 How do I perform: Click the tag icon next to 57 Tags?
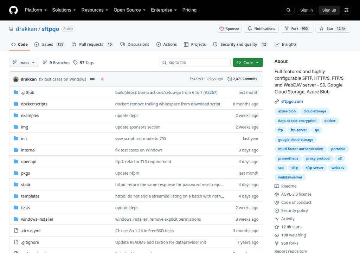coord(76,63)
